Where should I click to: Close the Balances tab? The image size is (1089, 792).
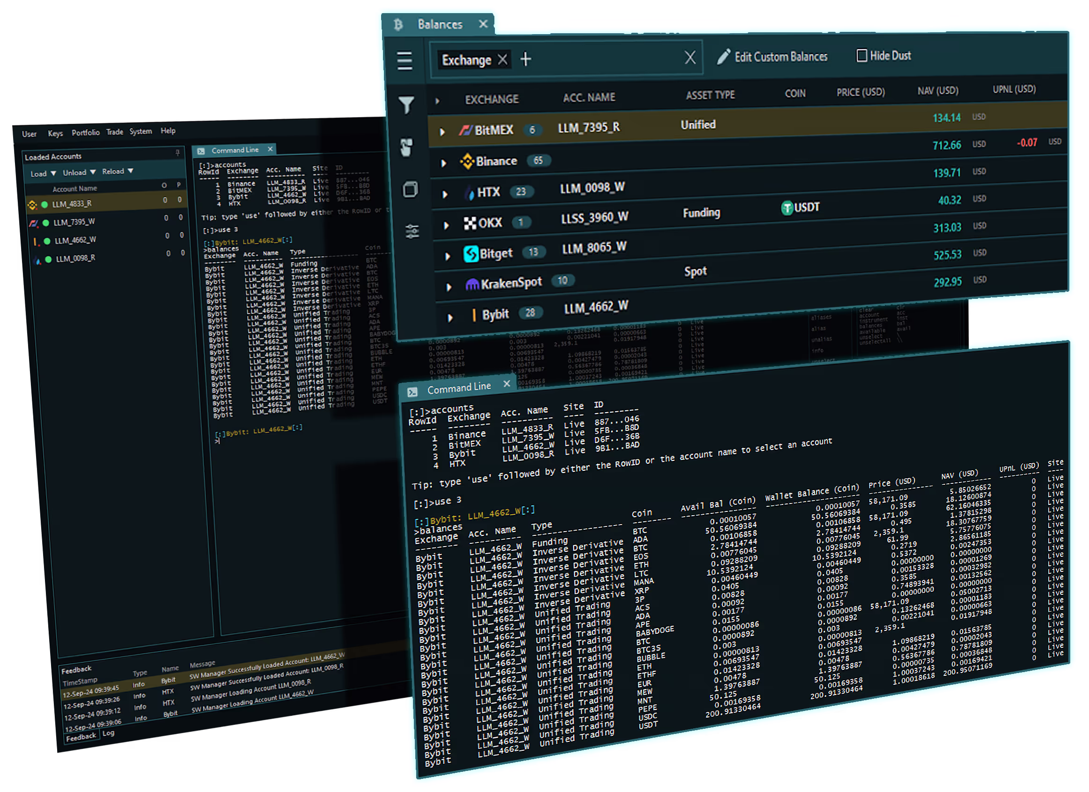(x=483, y=23)
